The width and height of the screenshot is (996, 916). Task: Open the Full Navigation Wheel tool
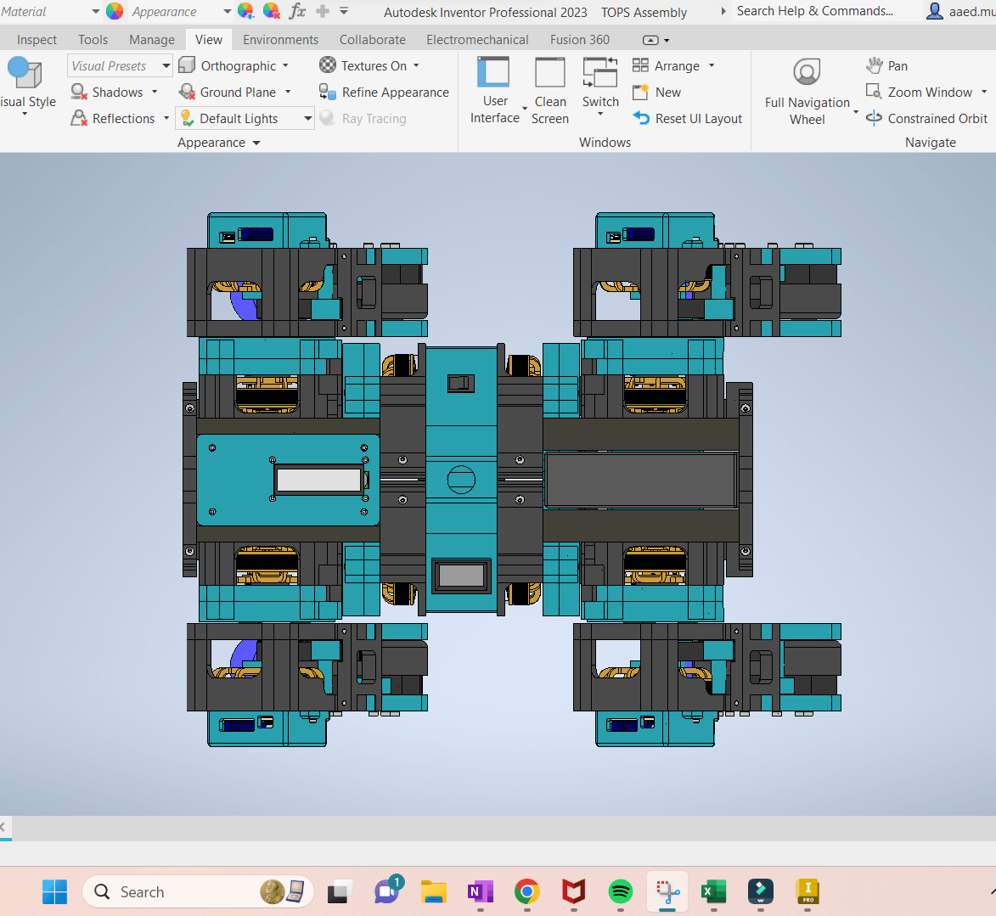coord(807,91)
